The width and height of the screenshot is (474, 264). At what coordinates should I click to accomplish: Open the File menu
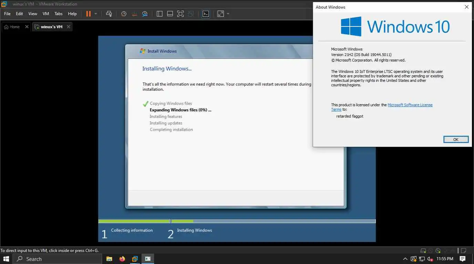[7, 14]
